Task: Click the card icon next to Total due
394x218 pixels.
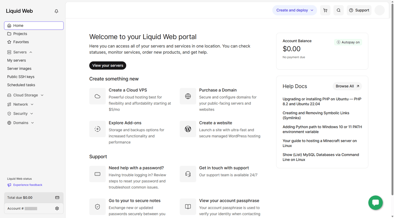Action: pyautogui.click(x=57, y=198)
